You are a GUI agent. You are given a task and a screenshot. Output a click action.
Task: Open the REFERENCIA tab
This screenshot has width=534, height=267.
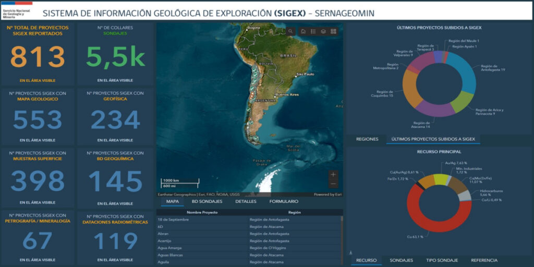484,260
